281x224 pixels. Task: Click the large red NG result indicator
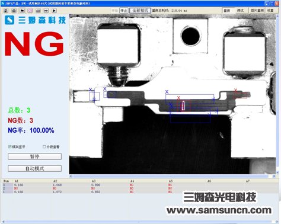34,44
